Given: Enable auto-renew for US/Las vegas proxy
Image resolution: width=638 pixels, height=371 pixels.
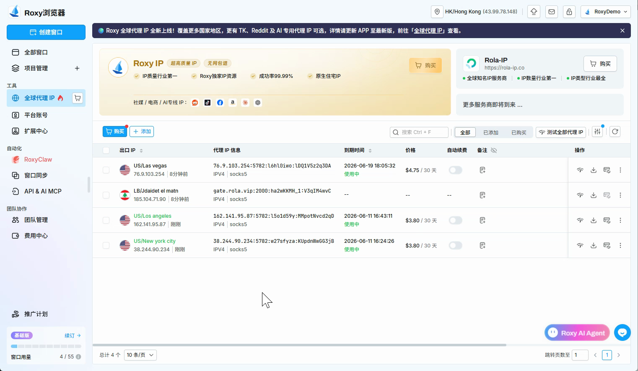Looking at the screenshot, I should [x=455, y=170].
